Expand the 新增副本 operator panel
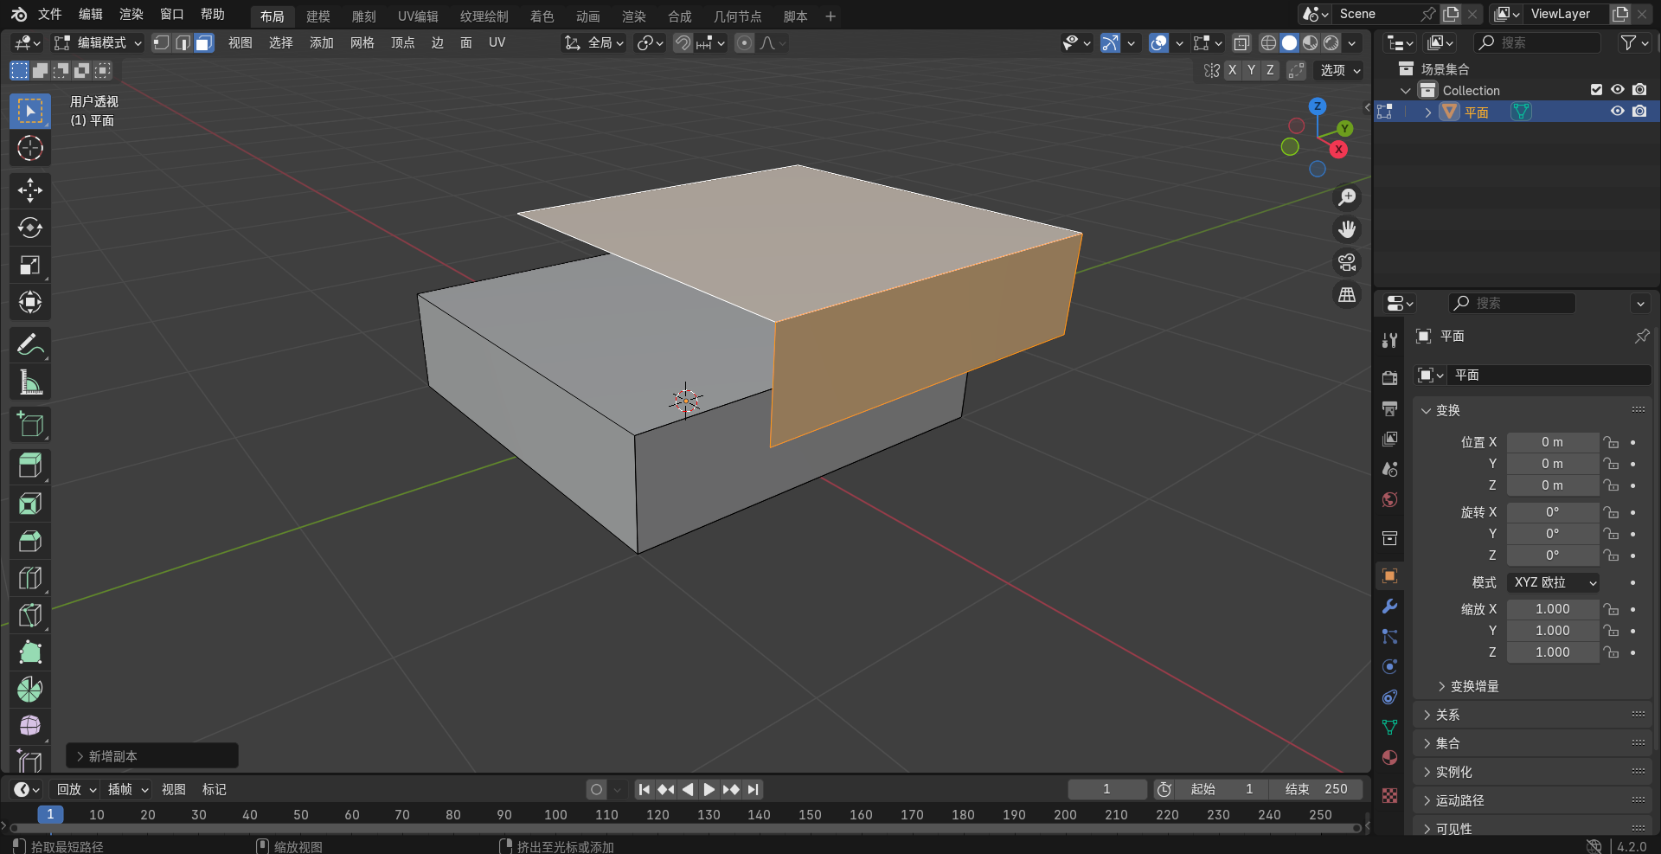 coord(152,756)
